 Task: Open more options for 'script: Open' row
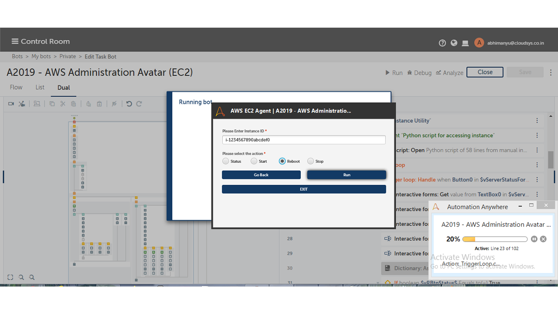537,150
